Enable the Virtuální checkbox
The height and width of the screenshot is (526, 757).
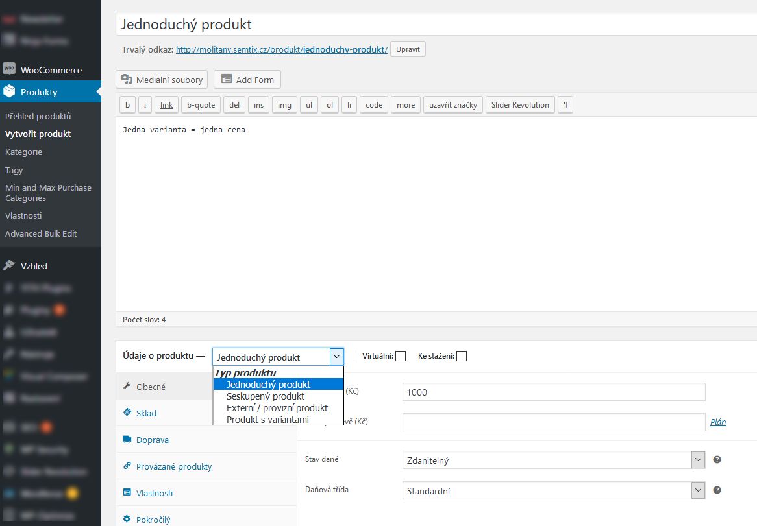(x=401, y=356)
